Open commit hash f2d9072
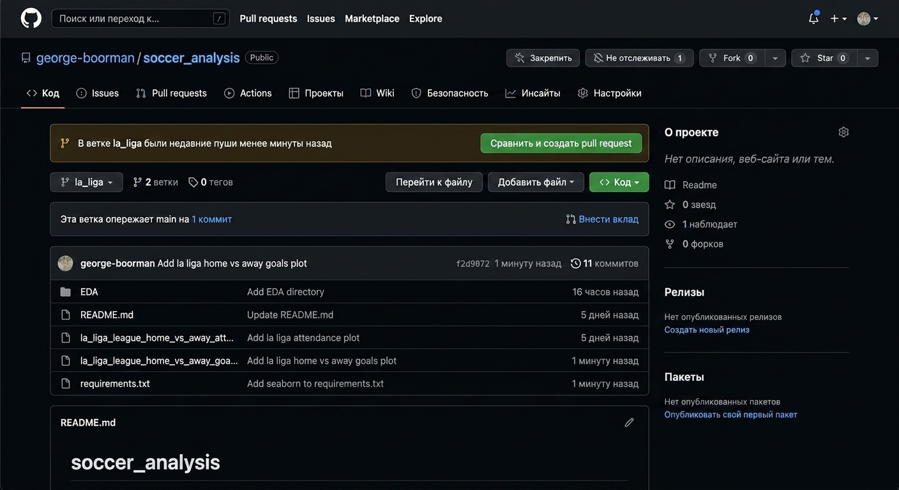 click(472, 264)
